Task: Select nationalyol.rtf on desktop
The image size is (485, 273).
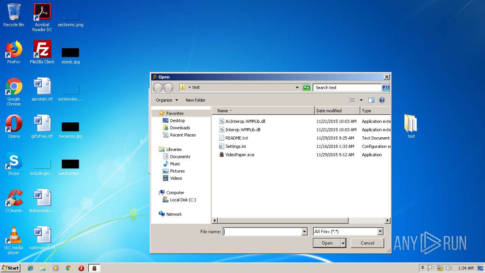Action: tap(42, 238)
